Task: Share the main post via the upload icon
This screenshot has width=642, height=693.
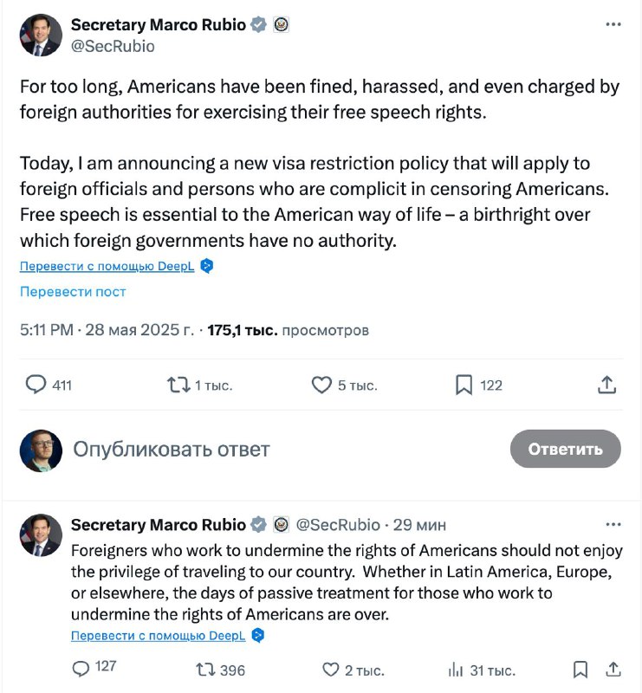Action: tap(607, 385)
